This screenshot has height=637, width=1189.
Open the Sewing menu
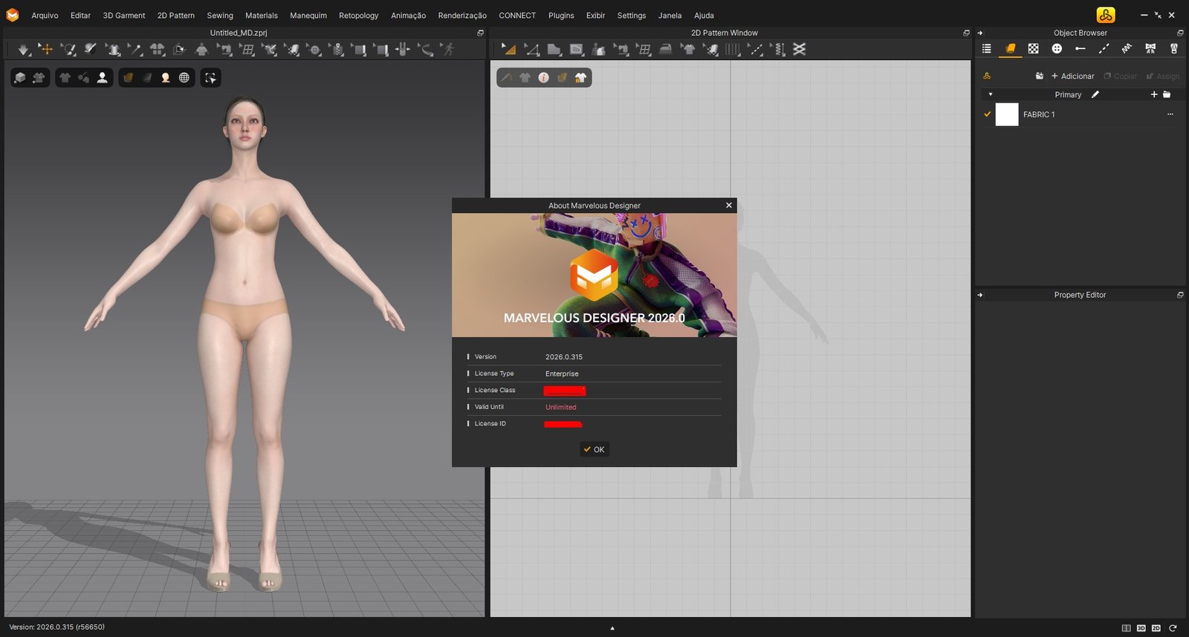pos(220,15)
